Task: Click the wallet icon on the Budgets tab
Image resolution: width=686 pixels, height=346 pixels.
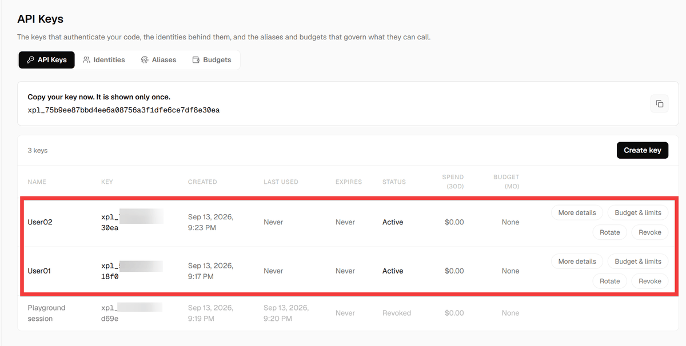Action: pyautogui.click(x=196, y=60)
